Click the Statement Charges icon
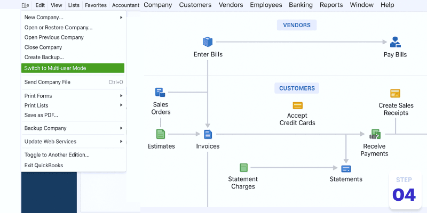The width and height of the screenshot is (427, 213). point(243,168)
